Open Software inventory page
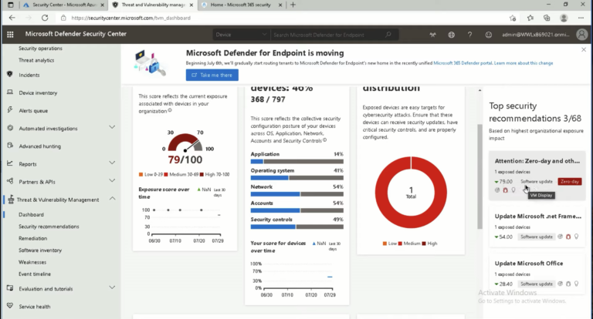 40,250
